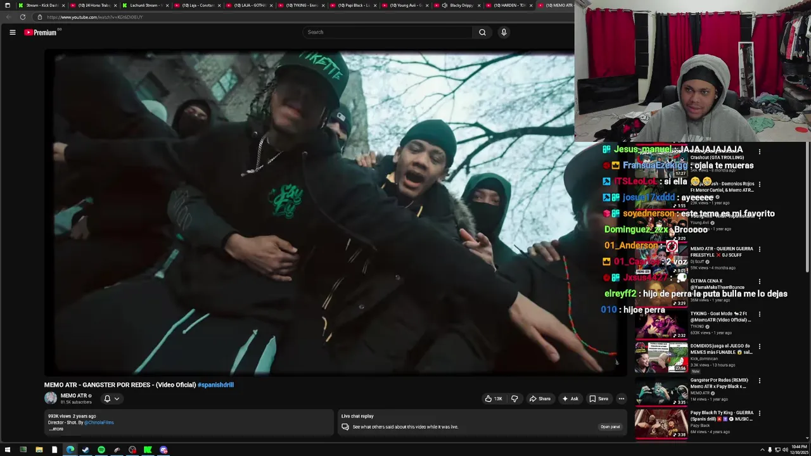Show hidden system tray icons chevron
The width and height of the screenshot is (811, 456).
(762, 450)
